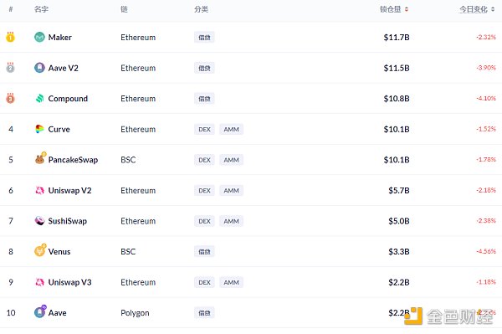Select the Venus row BSC chain text

click(128, 252)
